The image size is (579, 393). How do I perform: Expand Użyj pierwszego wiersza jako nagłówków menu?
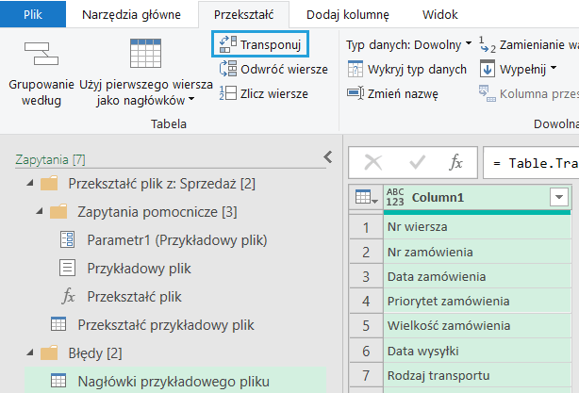(191, 100)
